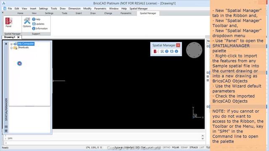Image resolution: width=269 pixels, height=151 pixels.
Task: Open the Draw menu in the menu bar
Action: tap(63, 8)
